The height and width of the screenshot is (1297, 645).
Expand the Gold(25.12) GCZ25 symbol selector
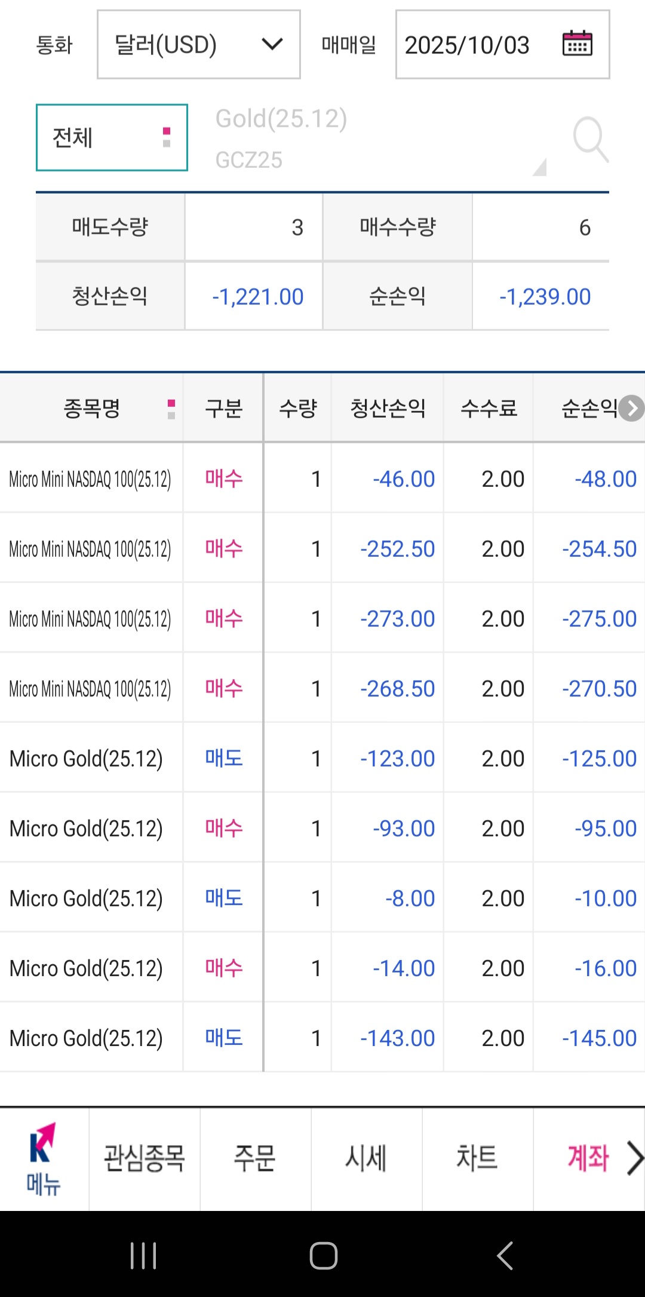pyautogui.click(x=380, y=139)
